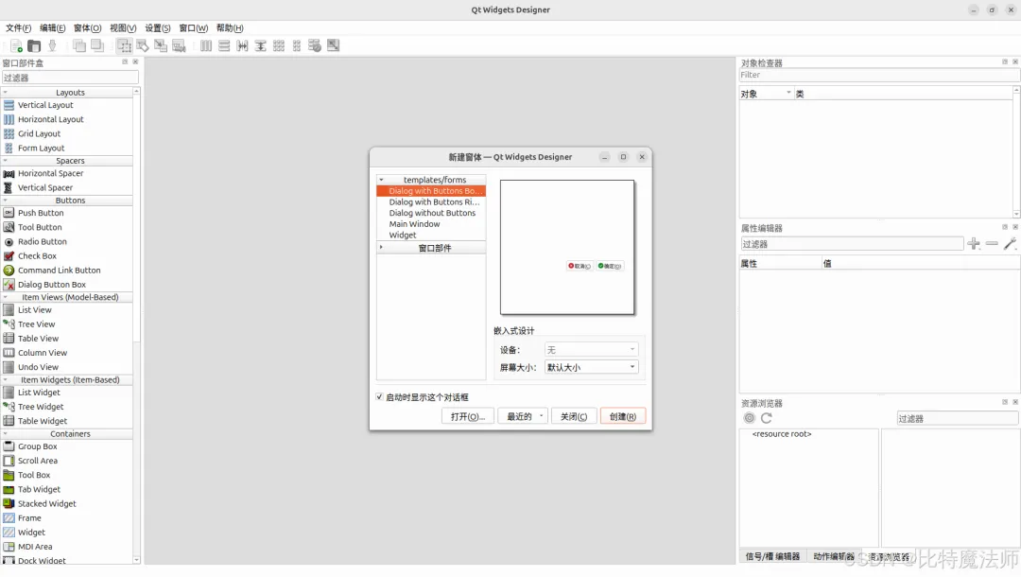Select Widget template in dialog

coord(403,236)
